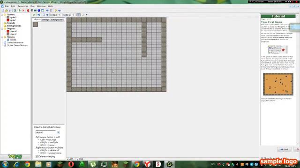Click the object name field

click(46, 133)
